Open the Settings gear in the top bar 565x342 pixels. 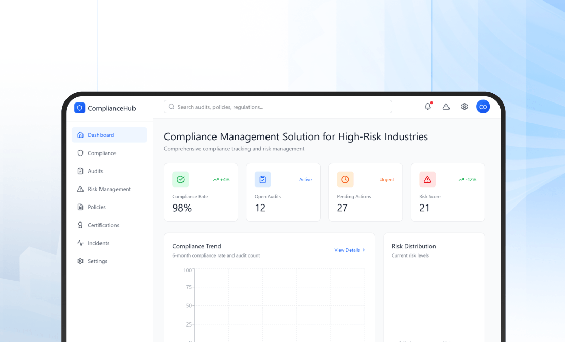464,107
